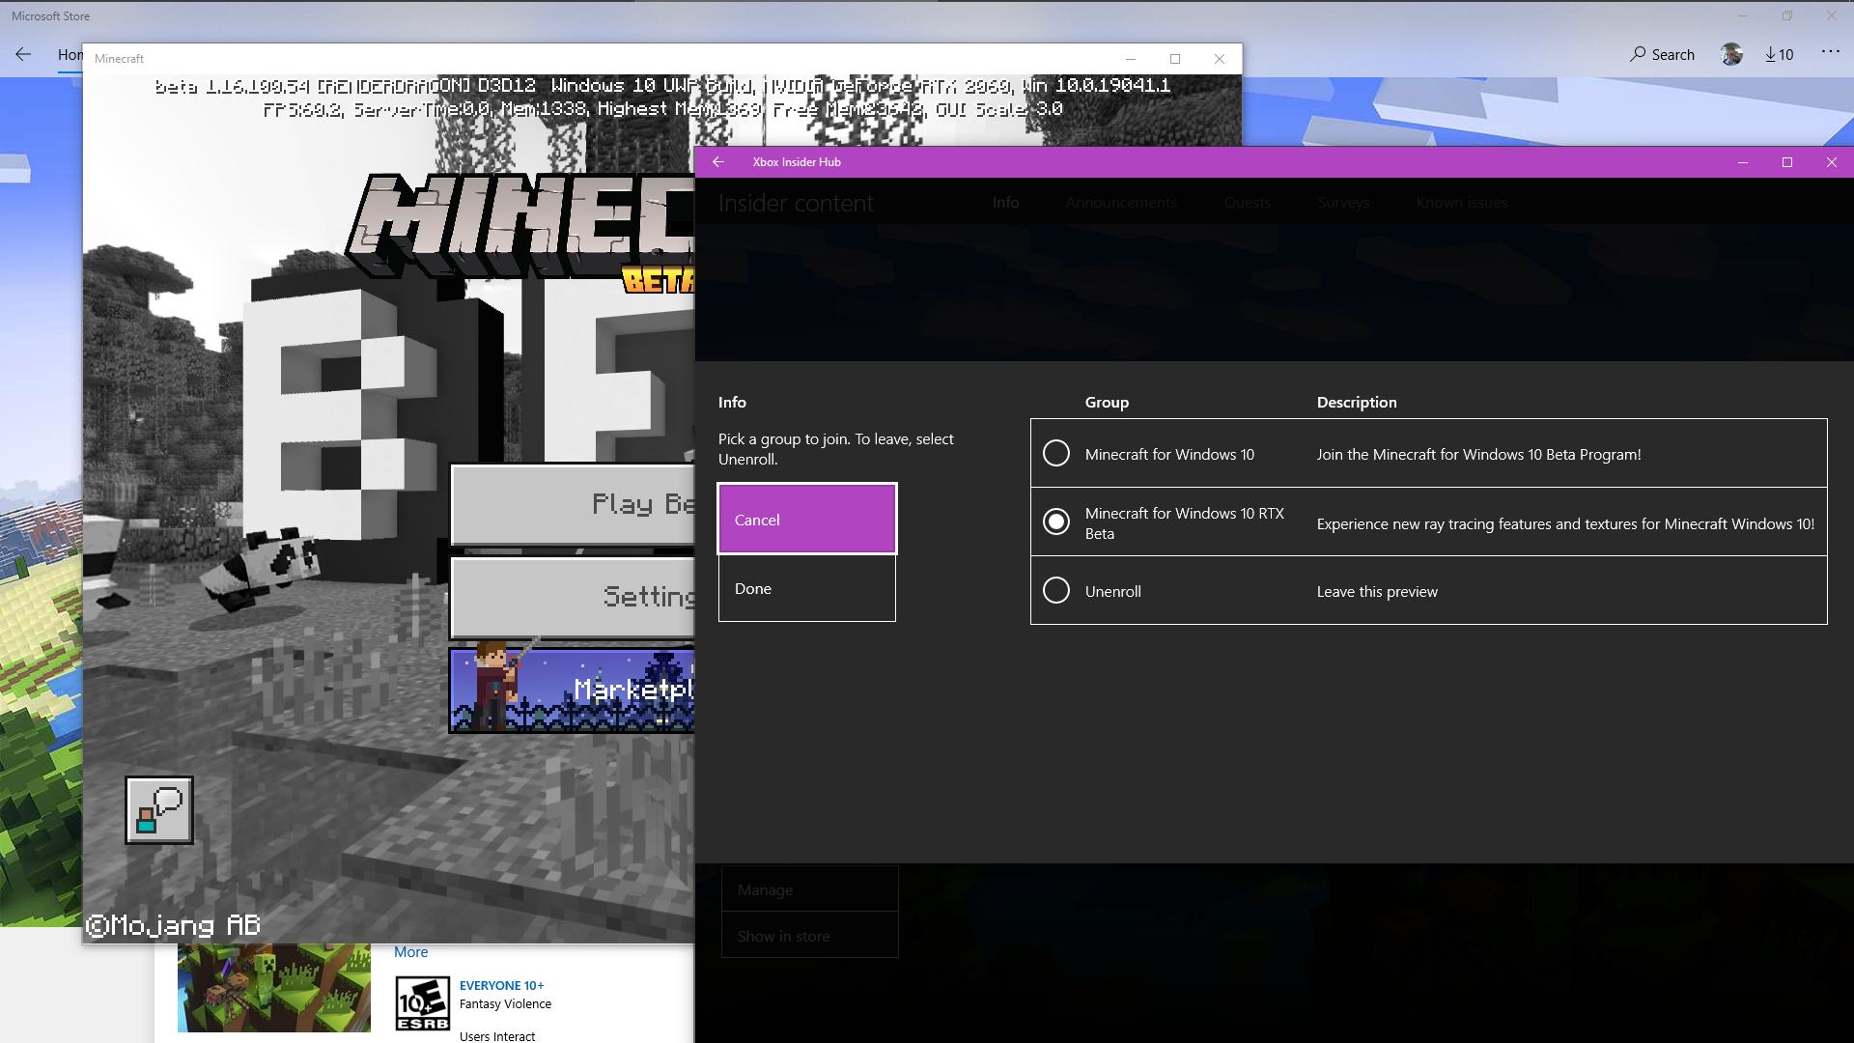Click the ESRB Everyone 10+ rating icon
This screenshot has height=1043, width=1854.
pos(422,1003)
